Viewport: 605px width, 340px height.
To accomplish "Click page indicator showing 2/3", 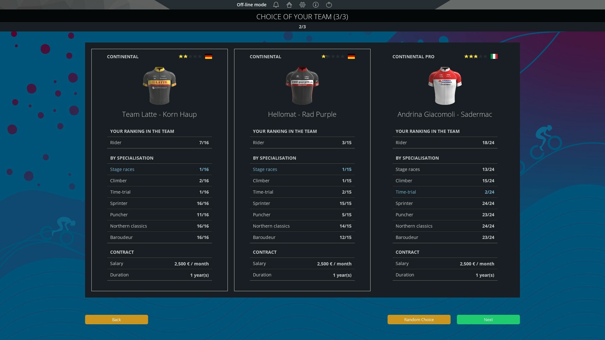I will (302, 26).
